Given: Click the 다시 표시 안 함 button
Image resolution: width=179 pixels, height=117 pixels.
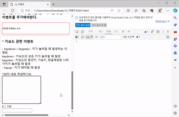Looking at the screenshot, I should coord(99,25).
